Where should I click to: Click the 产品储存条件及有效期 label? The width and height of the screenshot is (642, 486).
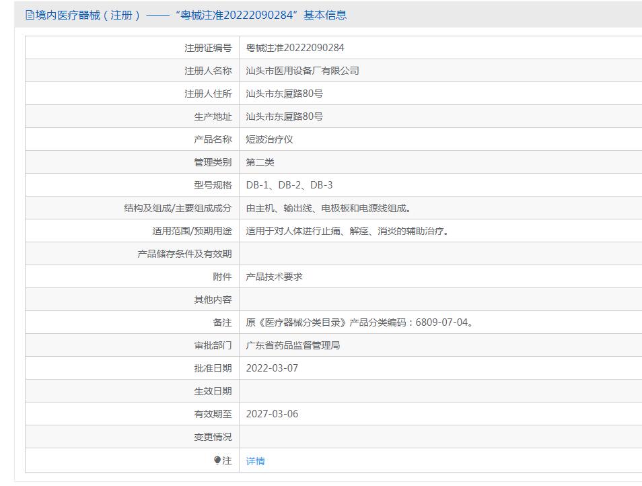184,254
